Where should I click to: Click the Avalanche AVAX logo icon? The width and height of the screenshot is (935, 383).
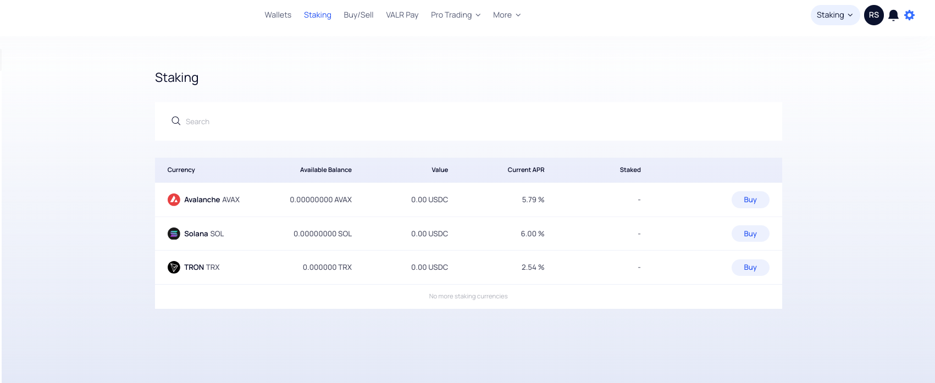pos(174,199)
